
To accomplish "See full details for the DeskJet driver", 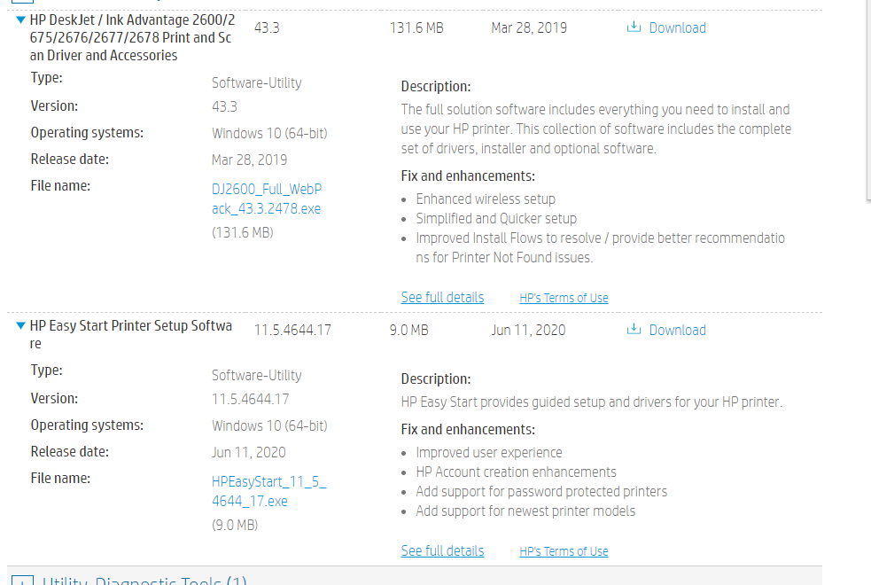I will click(x=442, y=297).
